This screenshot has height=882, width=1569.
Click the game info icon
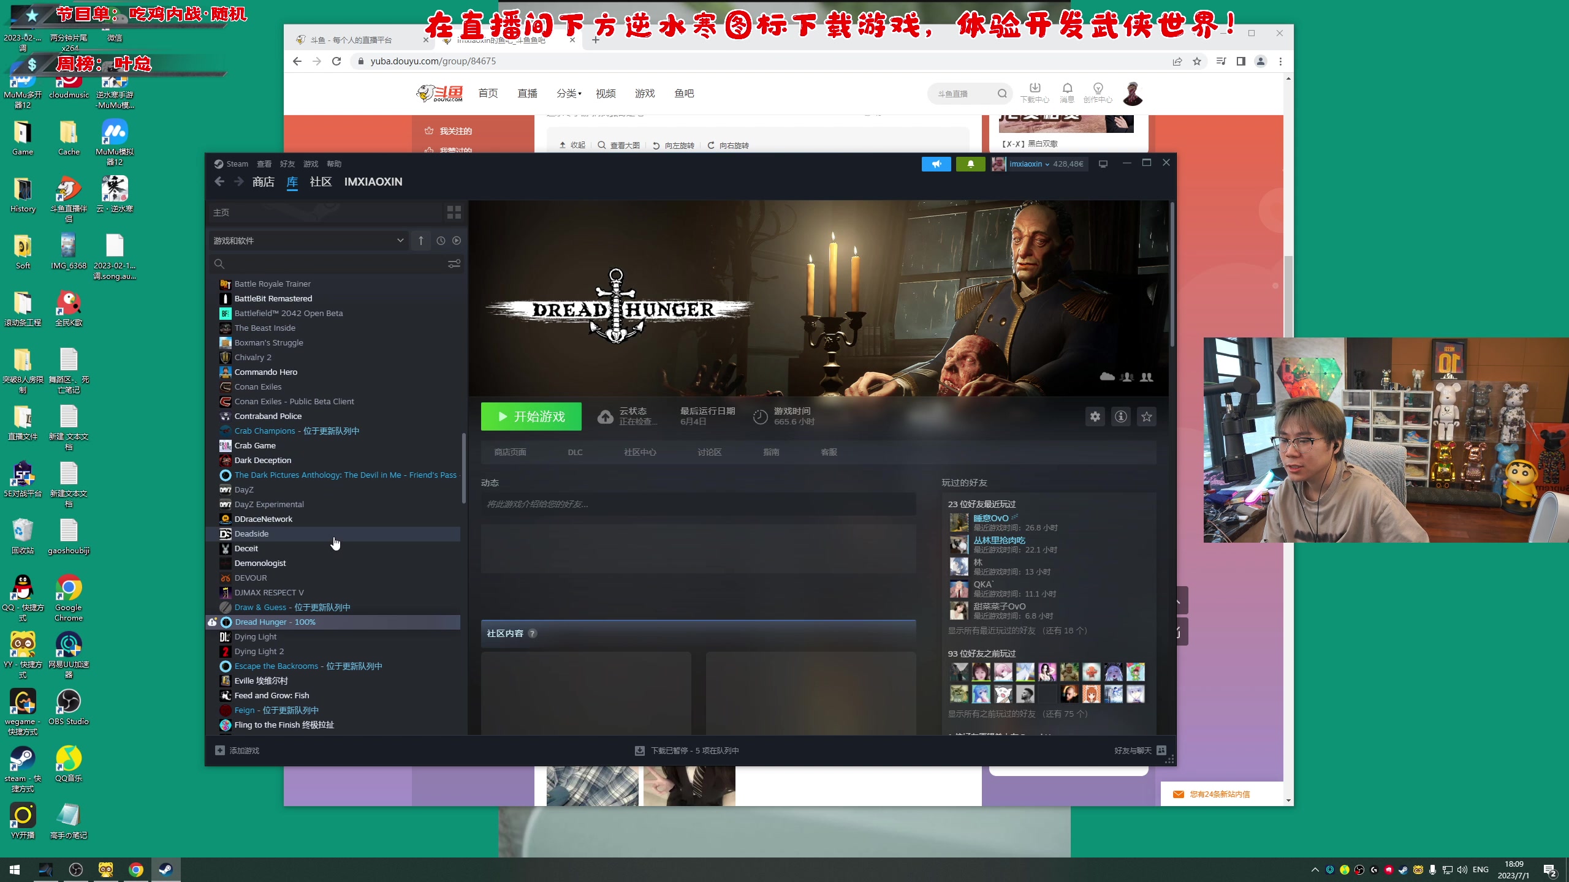pos(1121,417)
